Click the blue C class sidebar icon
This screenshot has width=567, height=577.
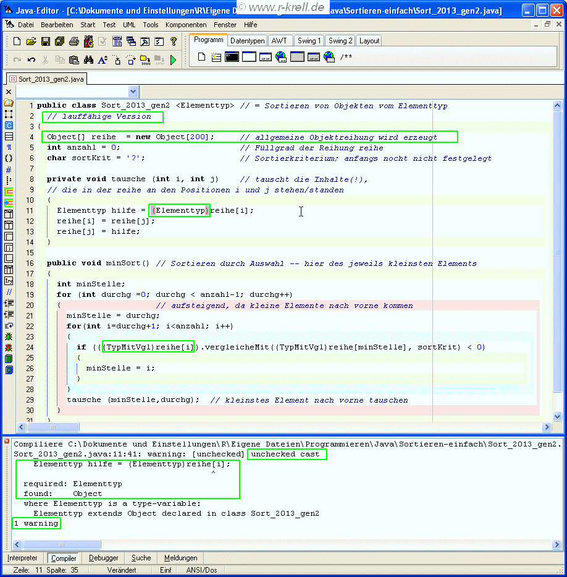tap(9, 125)
